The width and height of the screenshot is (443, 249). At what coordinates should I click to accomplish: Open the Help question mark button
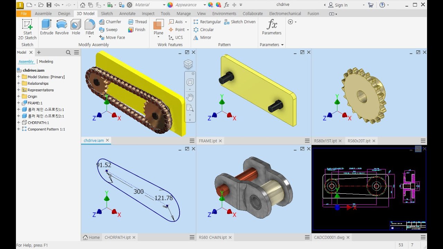pos(382,5)
